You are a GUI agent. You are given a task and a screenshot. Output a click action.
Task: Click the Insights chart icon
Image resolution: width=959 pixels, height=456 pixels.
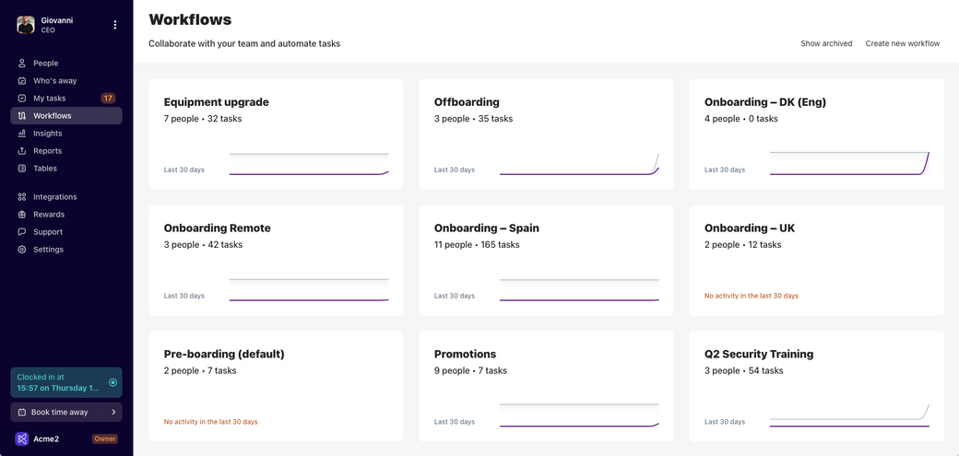click(x=22, y=134)
